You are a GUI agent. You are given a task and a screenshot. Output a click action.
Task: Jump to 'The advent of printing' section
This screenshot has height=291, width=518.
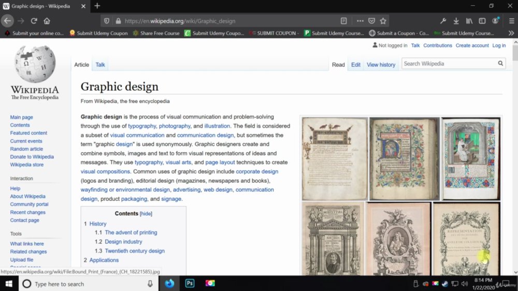pos(131,232)
